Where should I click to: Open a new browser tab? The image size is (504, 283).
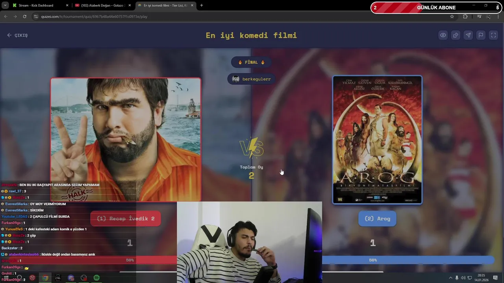202,6
